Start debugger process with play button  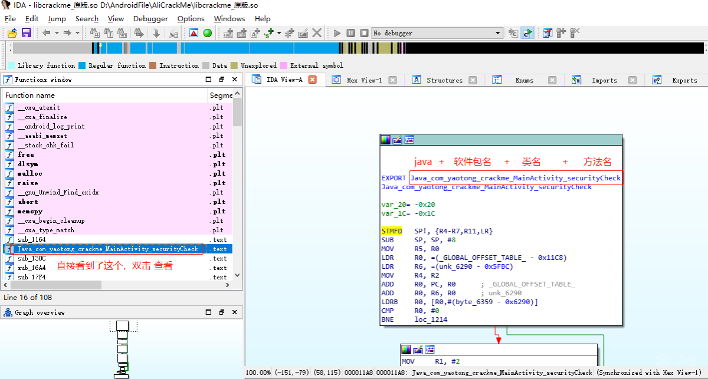[337, 33]
